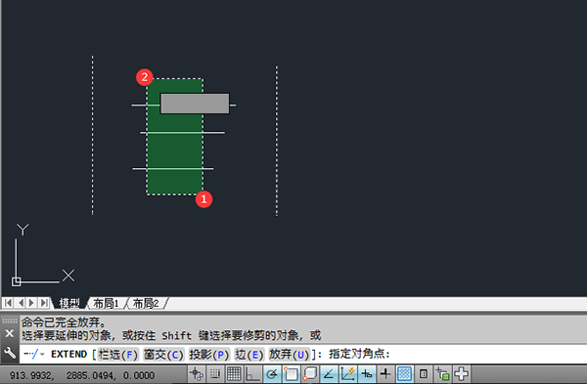This screenshot has height=384, width=587.
Task: Click the EXTEND command name text
Action: pyautogui.click(x=68, y=354)
